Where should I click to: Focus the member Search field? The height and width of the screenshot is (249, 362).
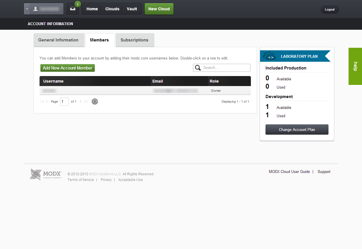click(x=222, y=68)
